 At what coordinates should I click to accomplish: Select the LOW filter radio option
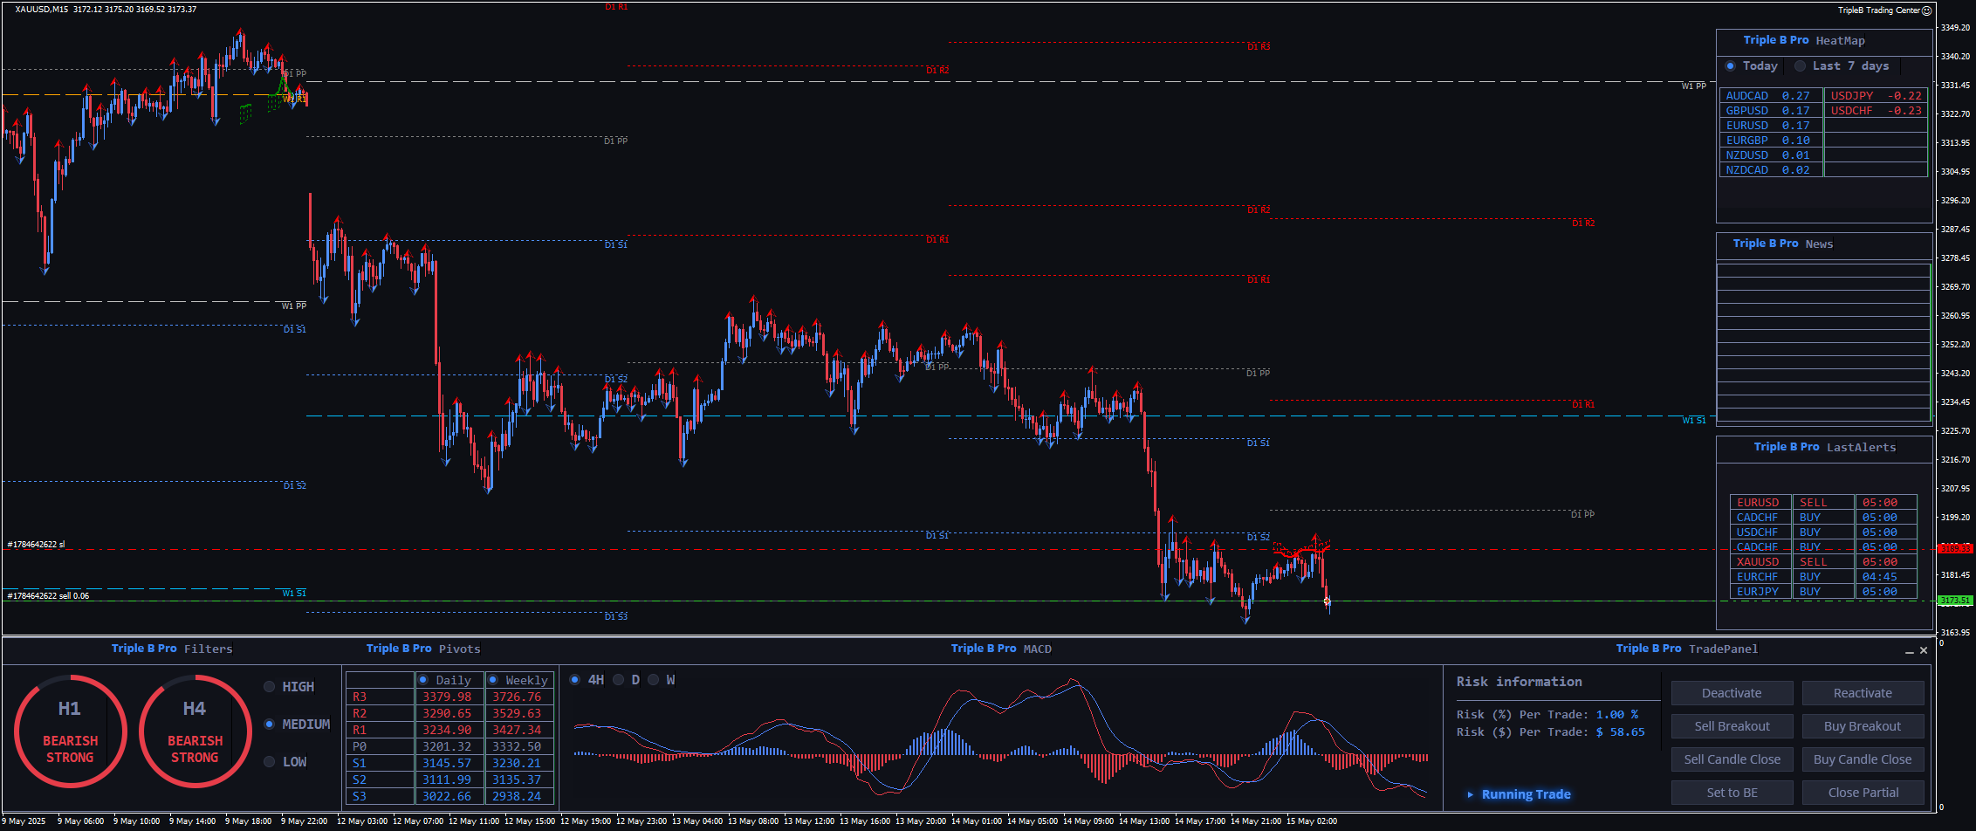(x=270, y=762)
